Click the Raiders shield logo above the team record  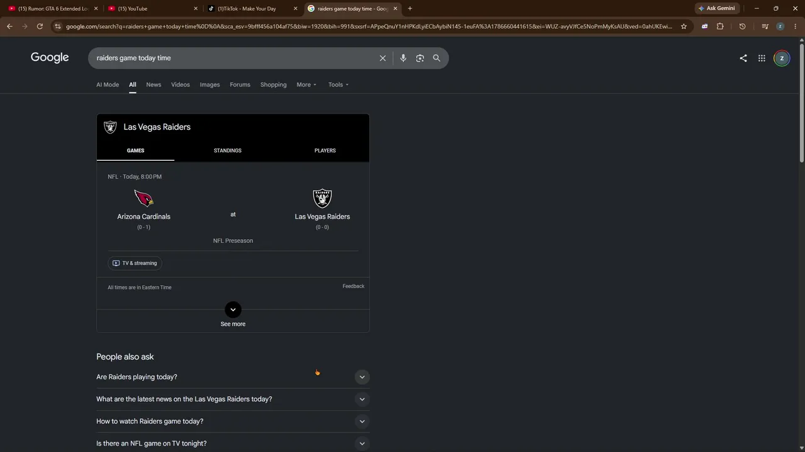pyautogui.click(x=322, y=198)
